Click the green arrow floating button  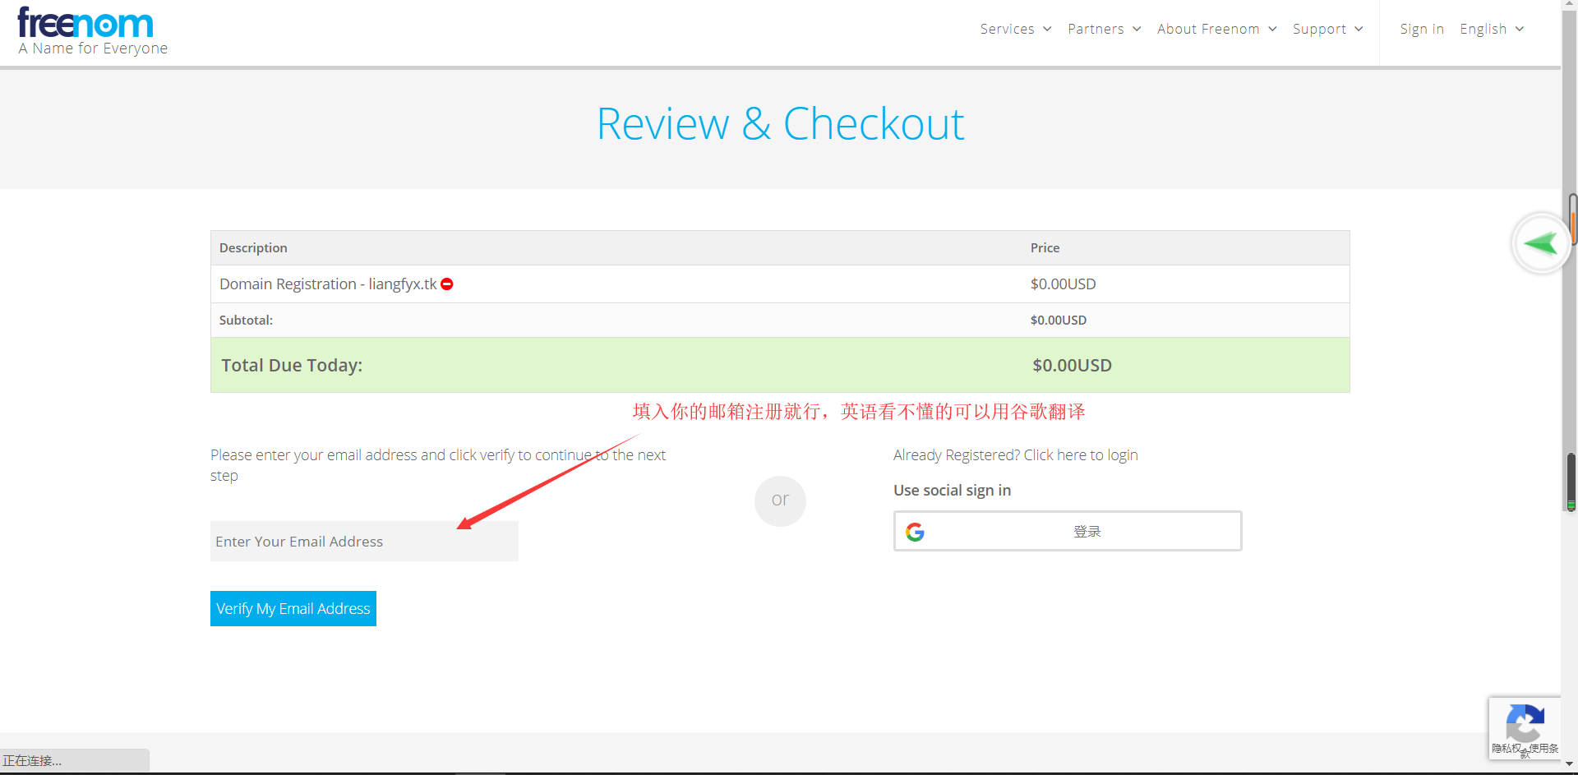pyautogui.click(x=1539, y=243)
